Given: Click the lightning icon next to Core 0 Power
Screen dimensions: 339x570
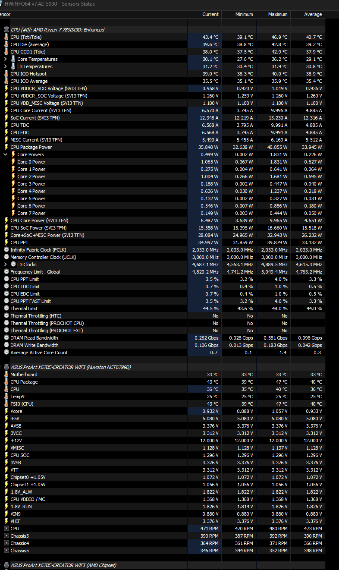Looking at the screenshot, I should 13,162.
